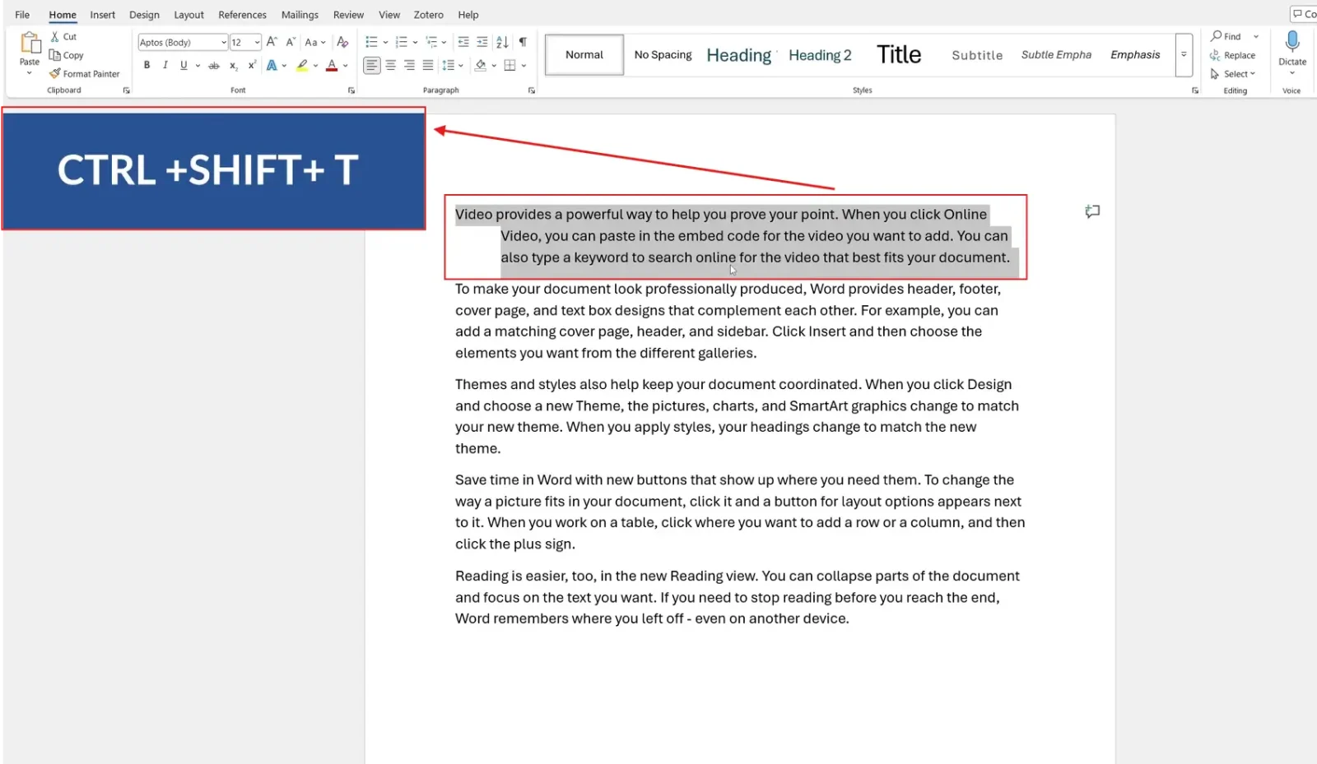Image resolution: width=1317 pixels, height=764 pixels.
Task: Click Replace in the Editing group
Action: pos(1233,55)
